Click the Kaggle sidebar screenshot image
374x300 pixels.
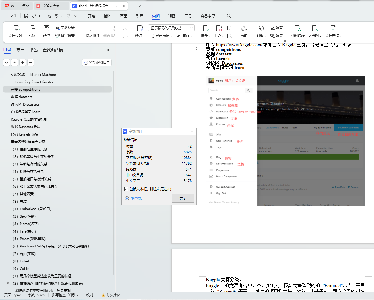click(x=285, y=141)
